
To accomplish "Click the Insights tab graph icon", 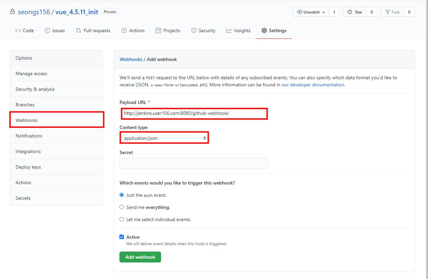I will click(x=229, y=30).
